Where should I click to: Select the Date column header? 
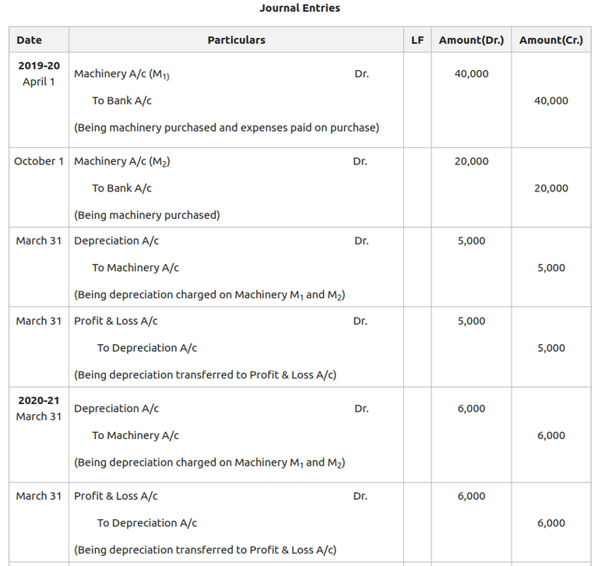[x=30, y=40]
